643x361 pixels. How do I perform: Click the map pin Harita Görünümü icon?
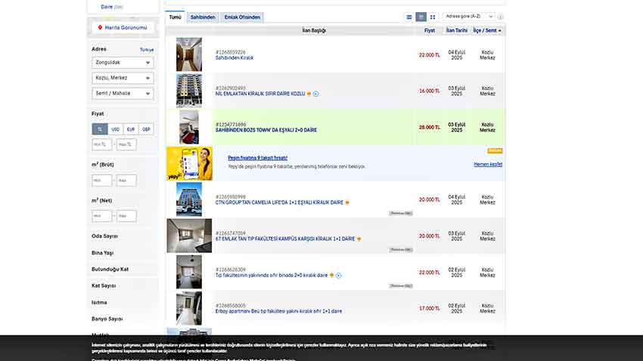pyautogui.click(x=98, y=28)
